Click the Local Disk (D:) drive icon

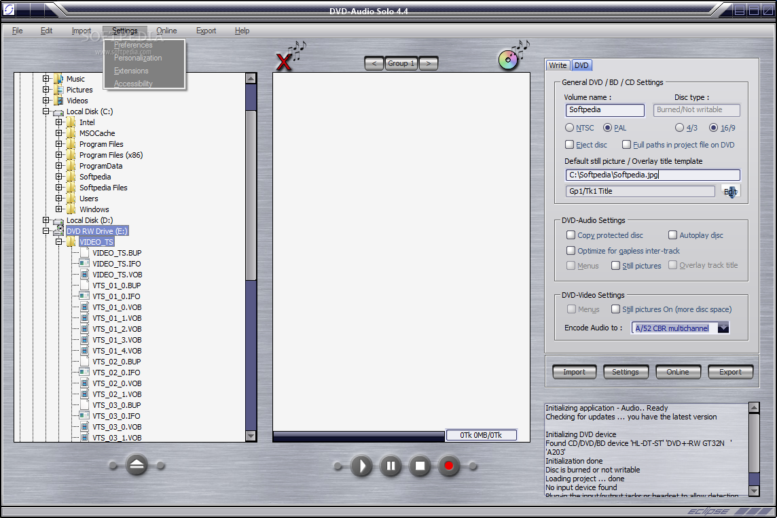pyautogui.click(x=58, y=220)
